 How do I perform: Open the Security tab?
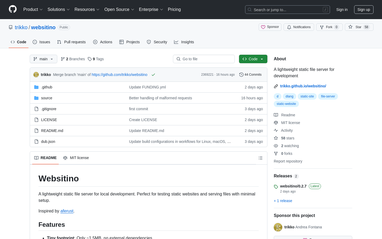point(157,42)
